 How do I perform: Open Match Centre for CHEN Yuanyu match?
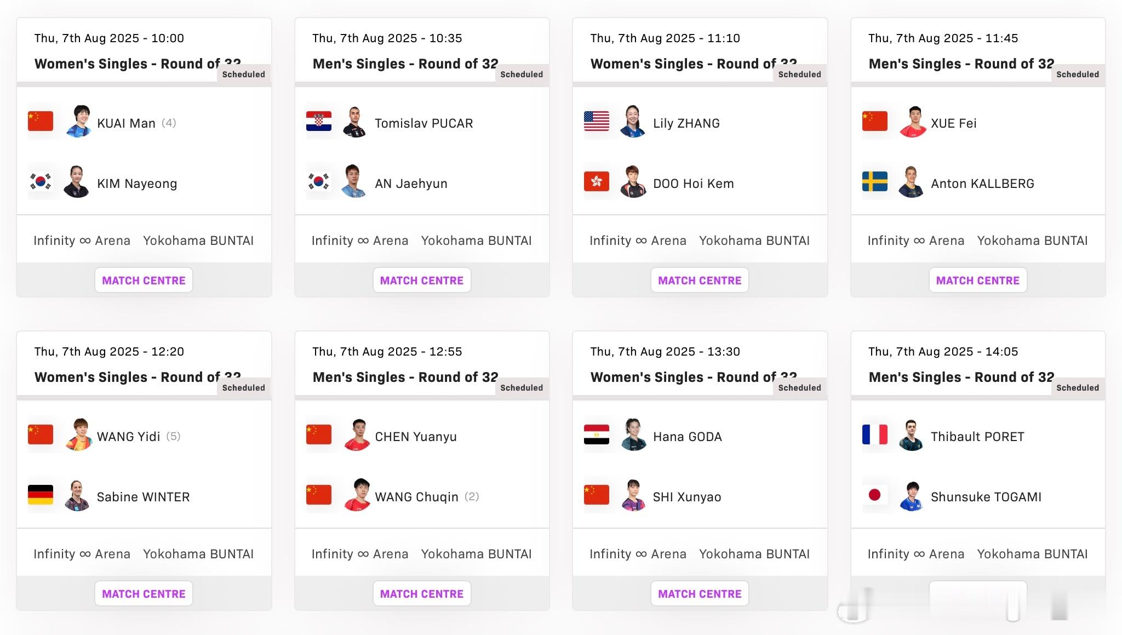pos(422,593)
